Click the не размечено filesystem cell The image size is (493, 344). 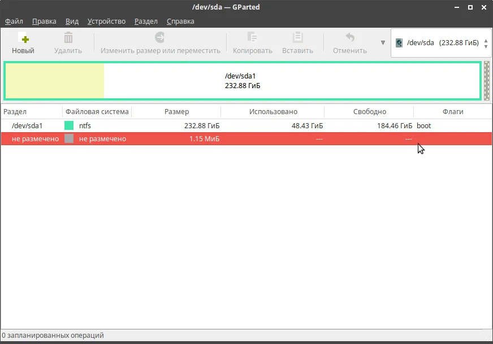[x=102, y=139]
